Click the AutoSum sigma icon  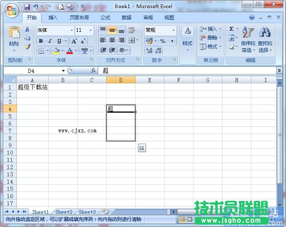[232, 29]
